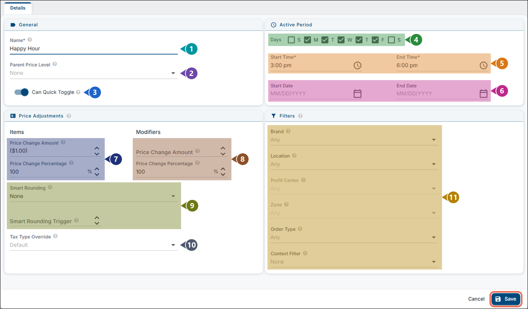Check the Saturday day checkbox
The width and height of the screenshot is (528, 309).
coord(391,40)
